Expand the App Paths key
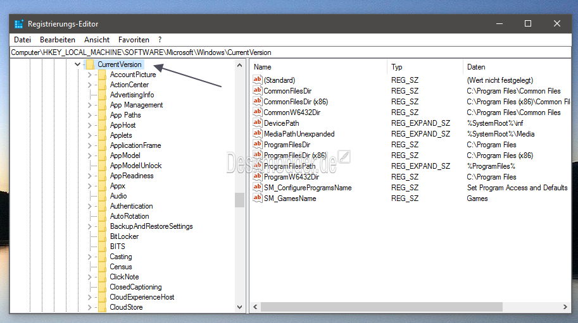The height and width of the screenshot is (323, 578). point(89,115)
